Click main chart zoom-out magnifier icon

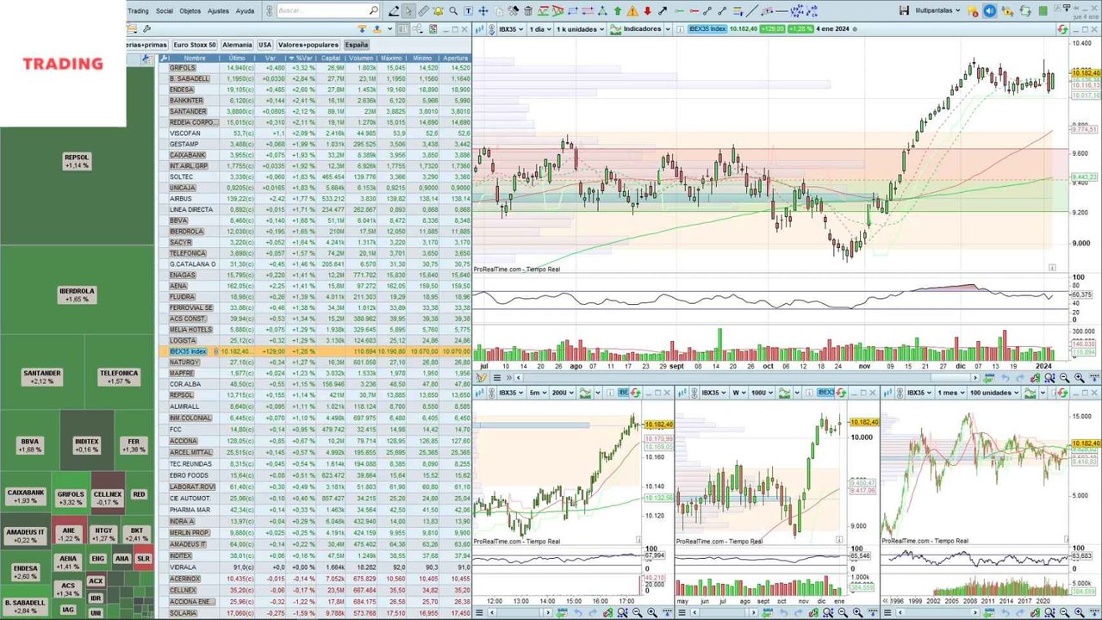(x=1064, y=378)
